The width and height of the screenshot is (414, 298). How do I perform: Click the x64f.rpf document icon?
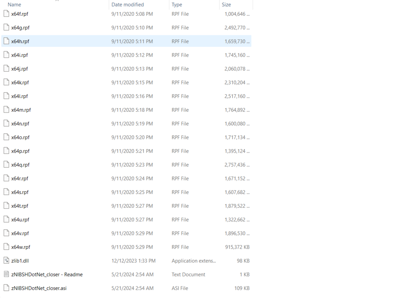click(6, 14)
